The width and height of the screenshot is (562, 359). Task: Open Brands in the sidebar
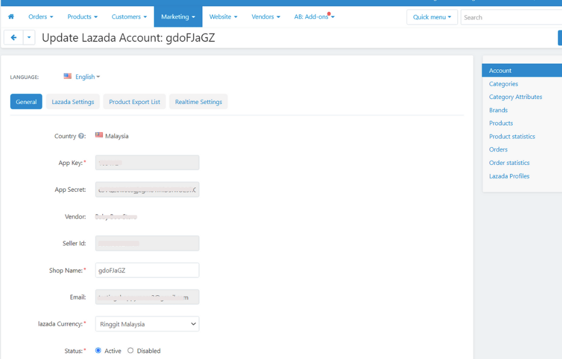pyautogui.click(x=498, y=110)
